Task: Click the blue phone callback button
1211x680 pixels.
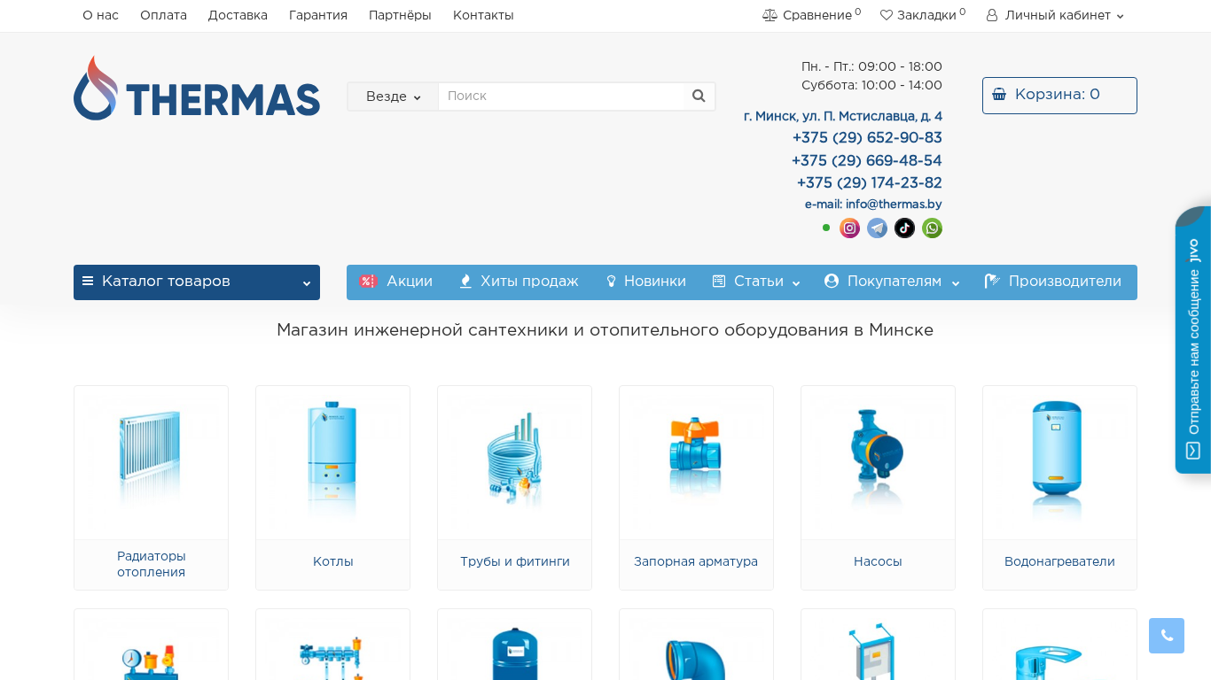Action: pyautogui.click(x=1167, y=636)
